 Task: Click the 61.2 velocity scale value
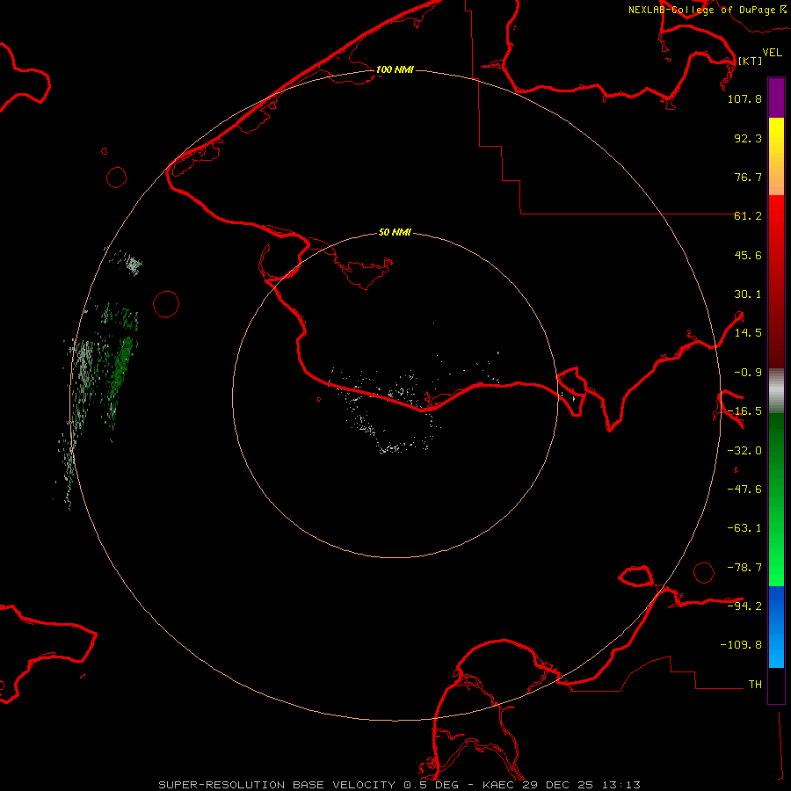click(748, 216)
